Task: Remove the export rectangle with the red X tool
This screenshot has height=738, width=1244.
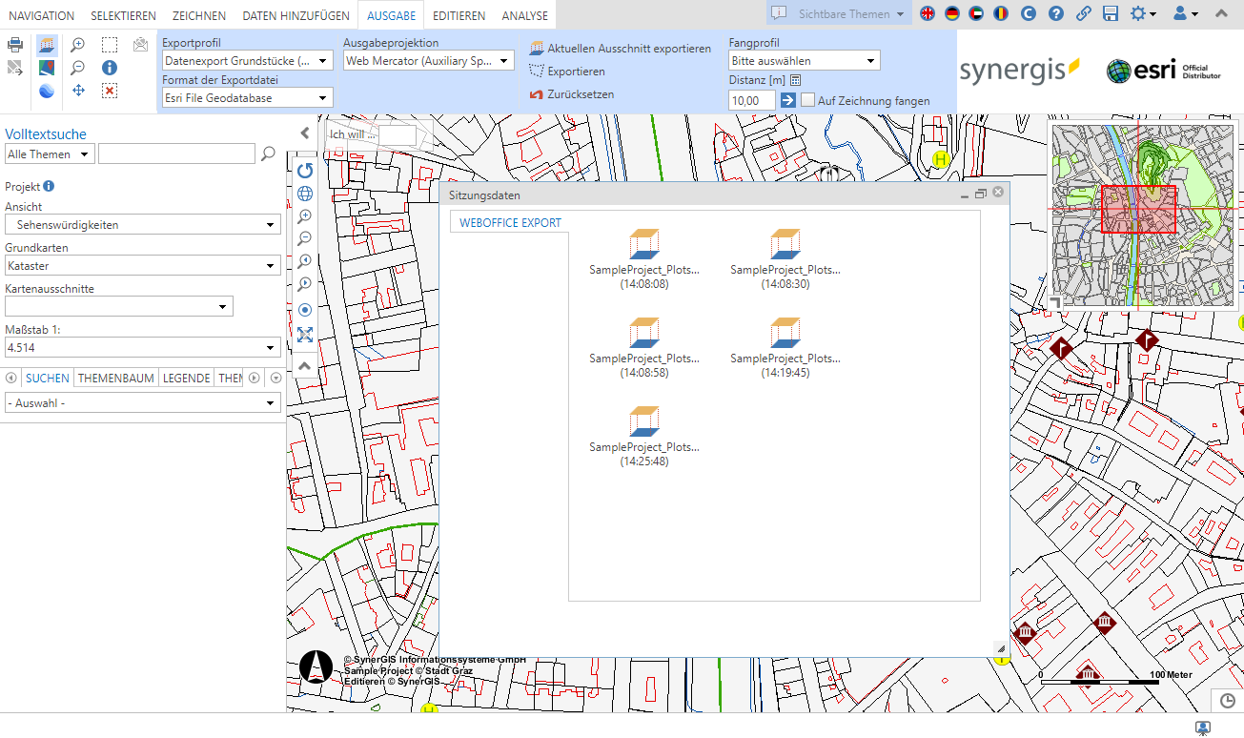Action: pos(110,91)
